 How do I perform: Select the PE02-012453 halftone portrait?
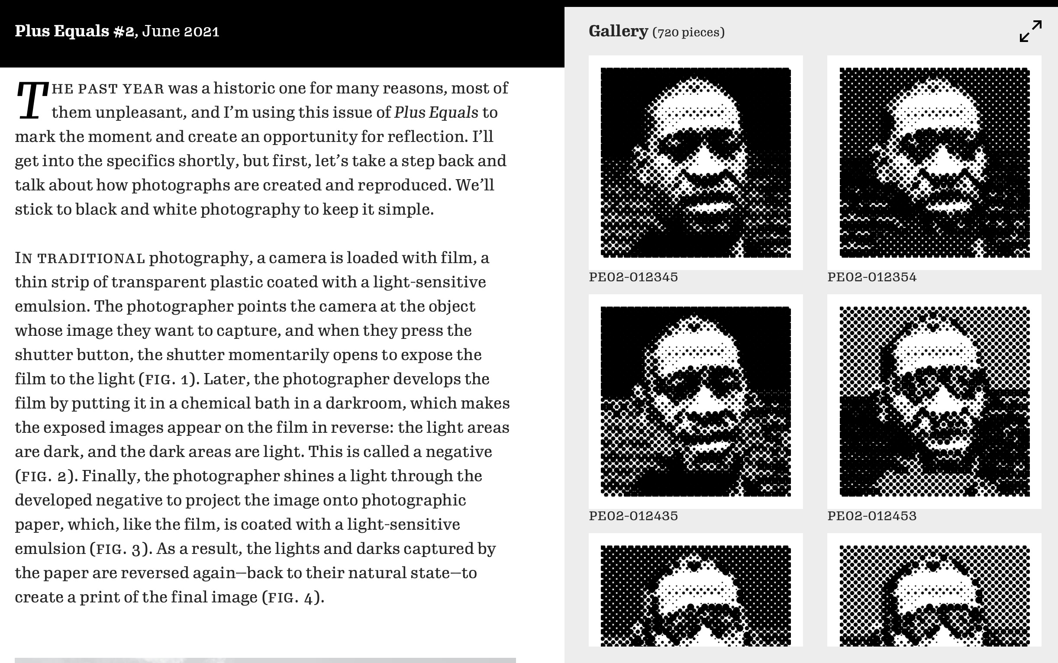tap(934, 402)
